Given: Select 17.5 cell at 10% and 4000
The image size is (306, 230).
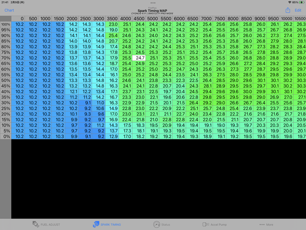Looking at the screenshot, I should click(x=125, y=125).
